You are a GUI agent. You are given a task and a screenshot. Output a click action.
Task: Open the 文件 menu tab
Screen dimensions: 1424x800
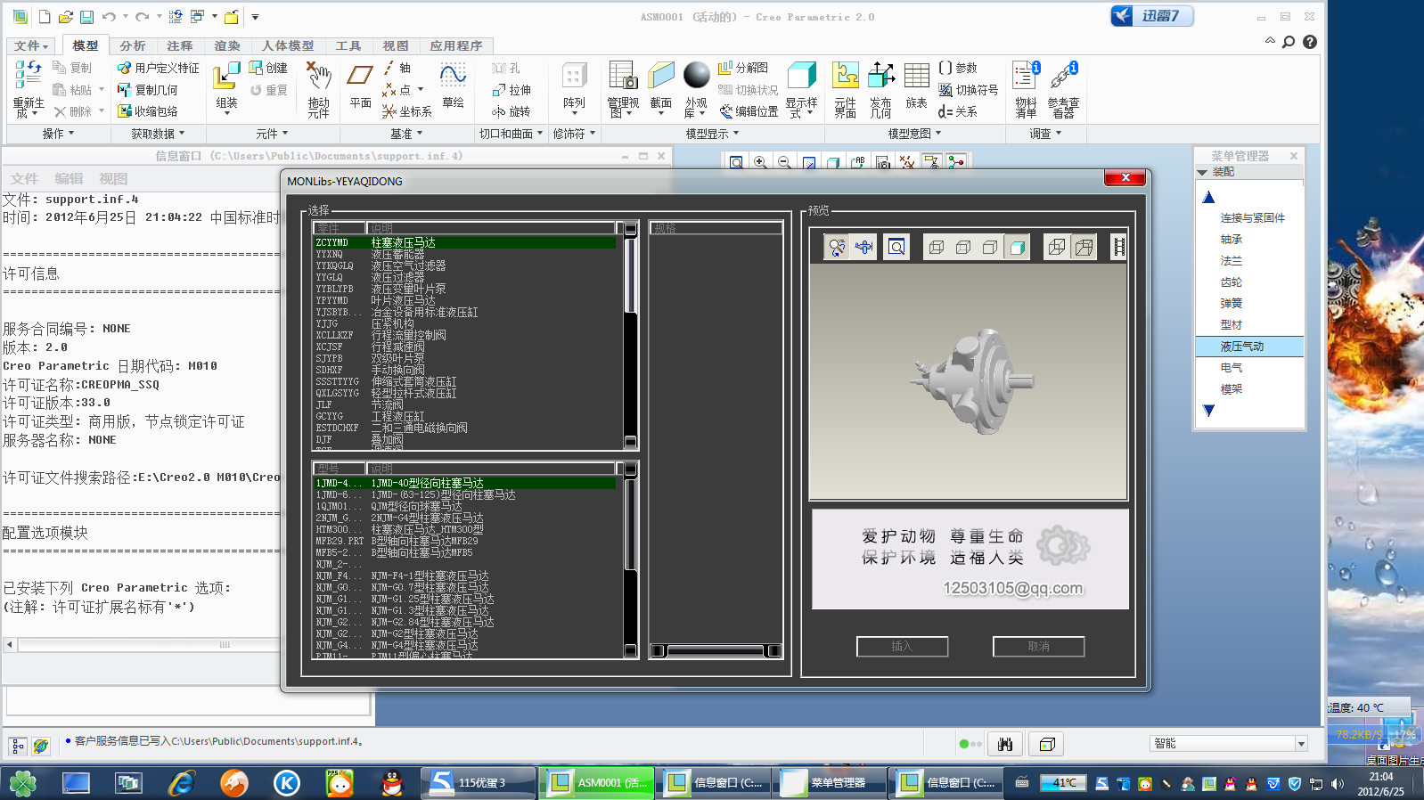click(31, 45)
